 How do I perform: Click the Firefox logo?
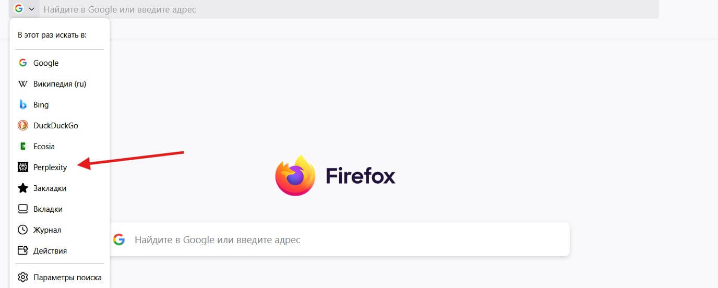(x=295, y=176)
